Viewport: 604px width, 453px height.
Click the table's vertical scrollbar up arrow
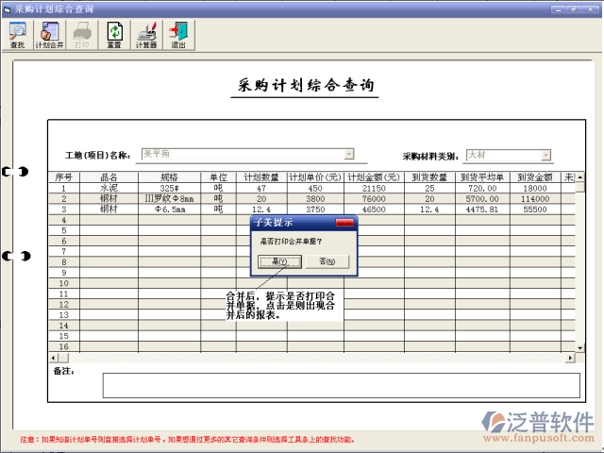point(579,177)
